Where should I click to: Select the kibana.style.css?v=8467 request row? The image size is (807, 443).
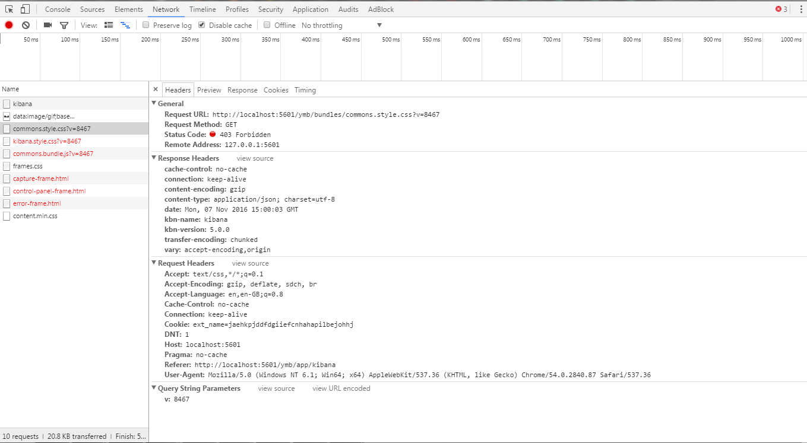point(74,141)
